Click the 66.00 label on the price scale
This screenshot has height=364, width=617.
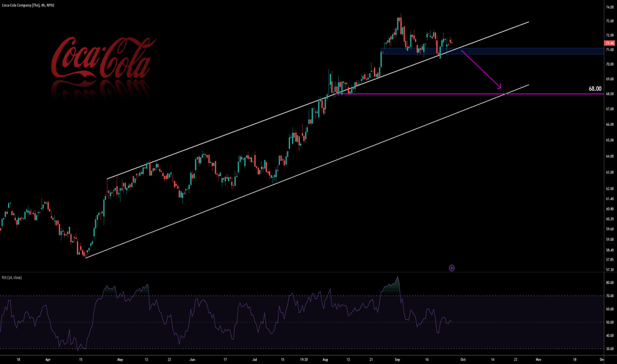[x=610, y=124]
